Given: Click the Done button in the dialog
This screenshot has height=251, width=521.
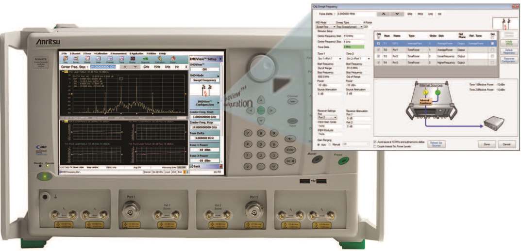Looking at the screenshot, I should (486, 144).
